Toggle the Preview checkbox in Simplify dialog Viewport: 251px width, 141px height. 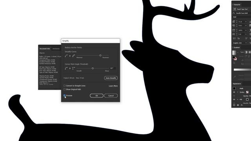click(x=64, y=96)
